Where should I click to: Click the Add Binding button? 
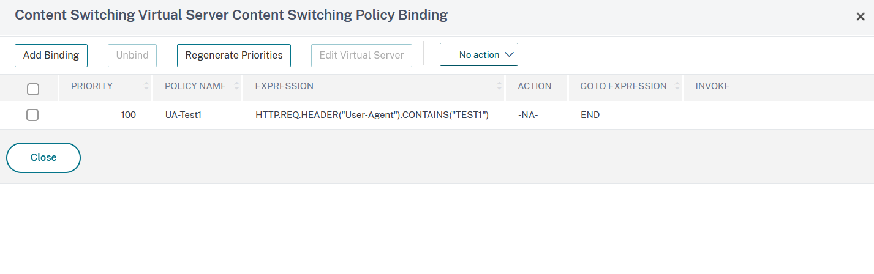[51, 55]
